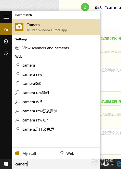
Task: Launch the Camera app best match
Action: click(x=56, y=27)
